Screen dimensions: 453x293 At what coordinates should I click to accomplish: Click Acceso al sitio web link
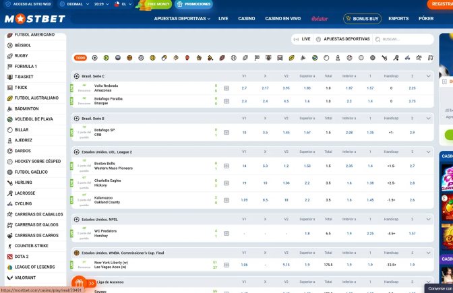(28, 4)
